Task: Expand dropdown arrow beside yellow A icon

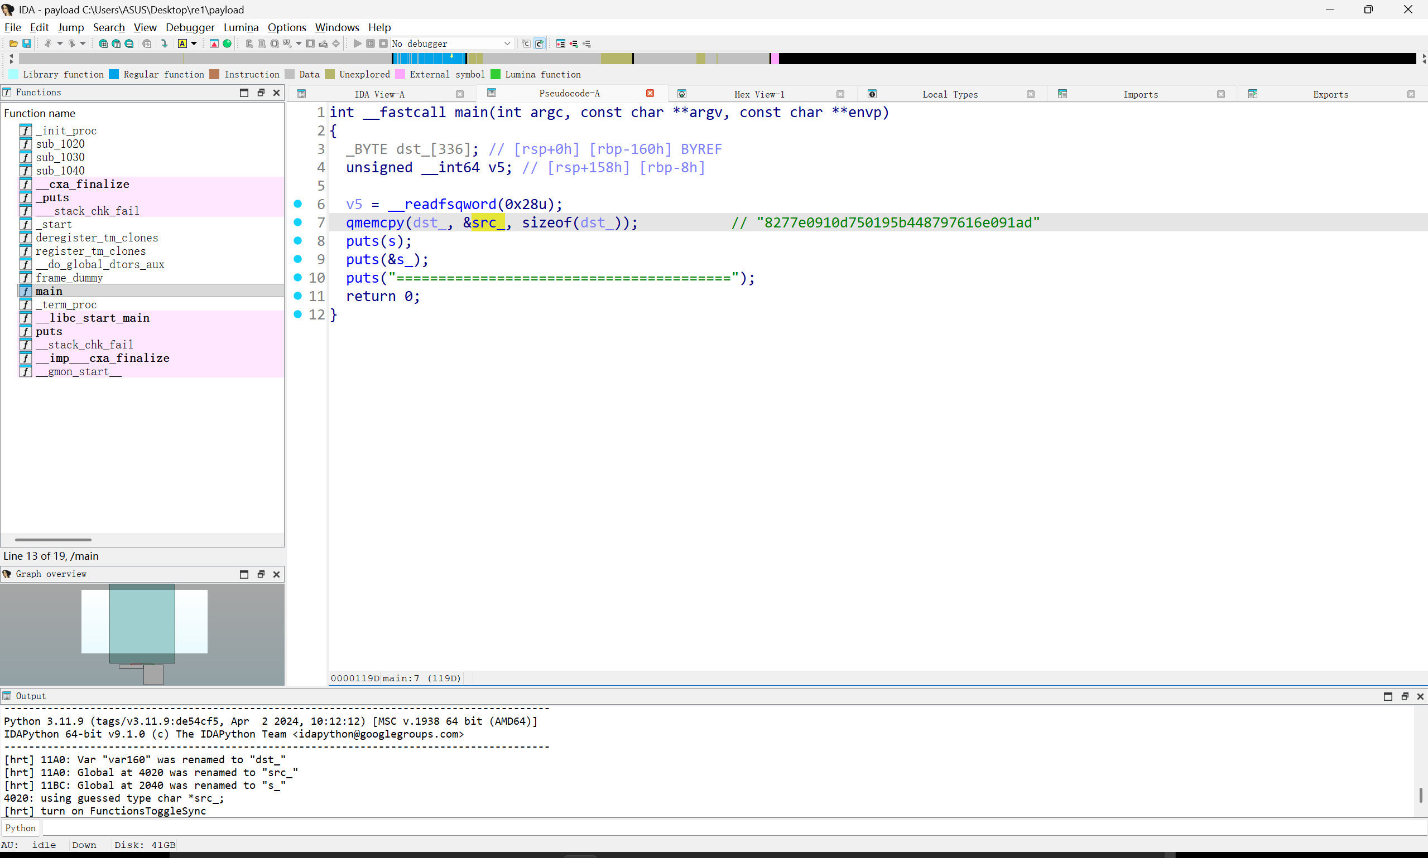Action: (194, 43)
